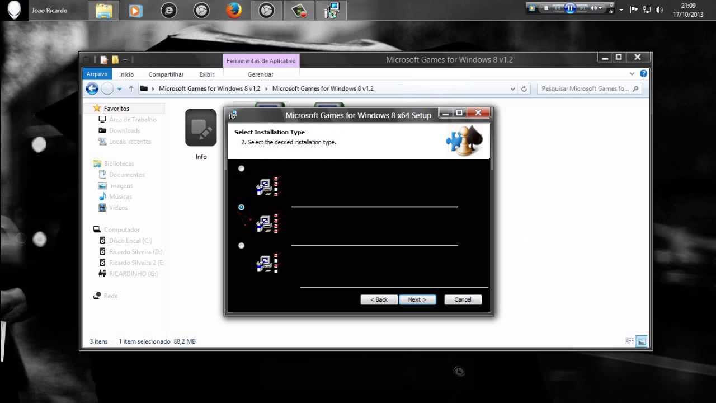
Task: Switch to the Início ribbon tab
Action: coord(126,74)
